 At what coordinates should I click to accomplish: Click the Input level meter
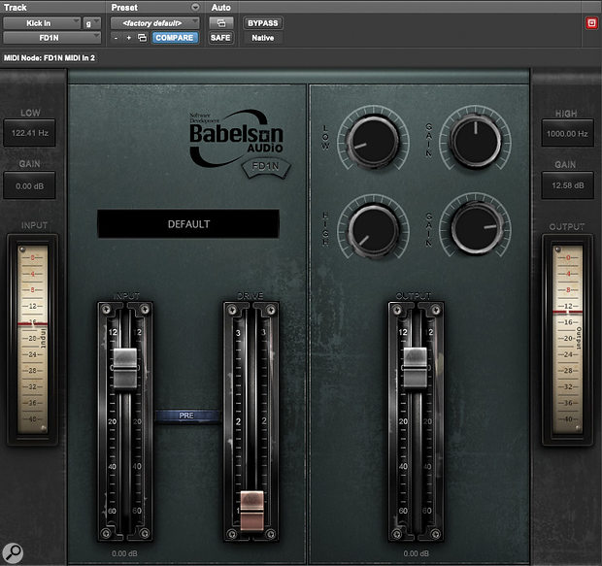tap(33, 340)
